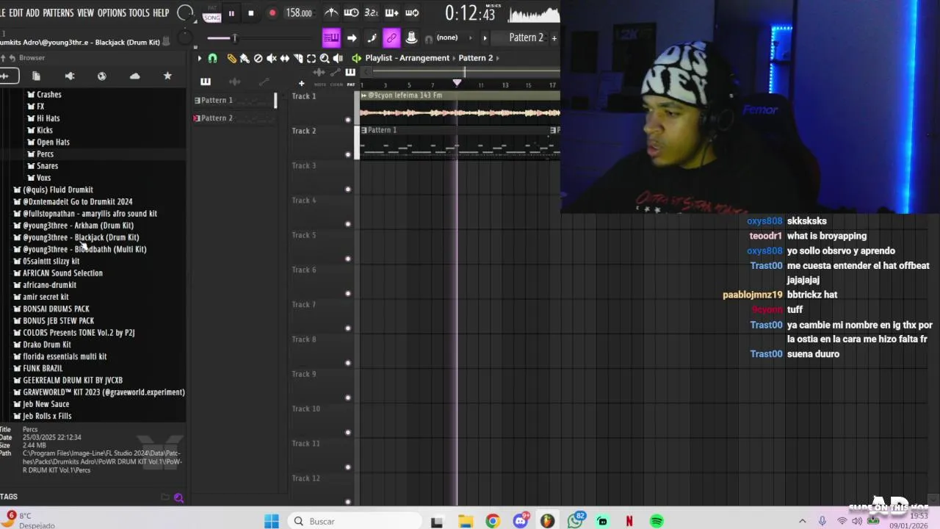Open the Pattern 2 selector dropdown
The height and width of the screenshot is (529, 940).
coord(527,37)
